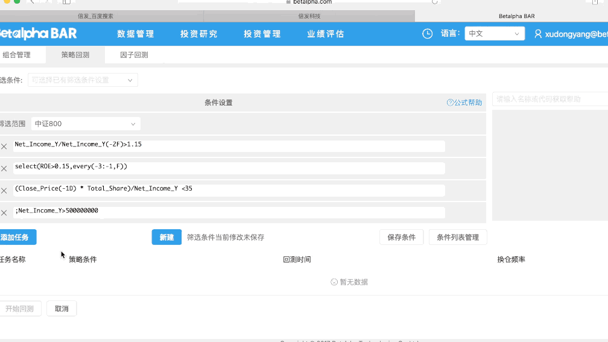
Task: Remove the Close_Price condition row
Action: click(4, 191)
